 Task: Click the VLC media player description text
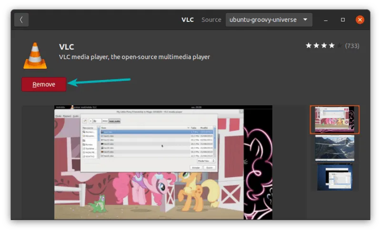134,57
